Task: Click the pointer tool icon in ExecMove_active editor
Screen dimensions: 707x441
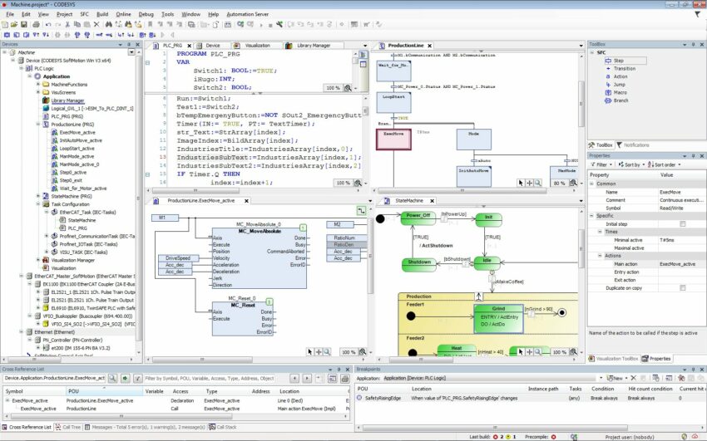Action: (309, 352)
